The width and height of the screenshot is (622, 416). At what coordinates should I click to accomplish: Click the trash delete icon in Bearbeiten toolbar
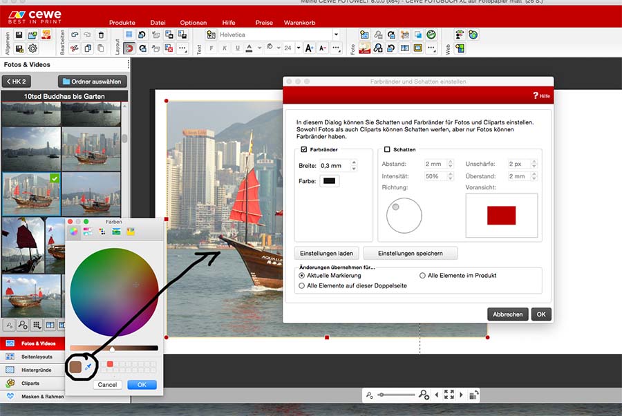(x=101, y=35)
